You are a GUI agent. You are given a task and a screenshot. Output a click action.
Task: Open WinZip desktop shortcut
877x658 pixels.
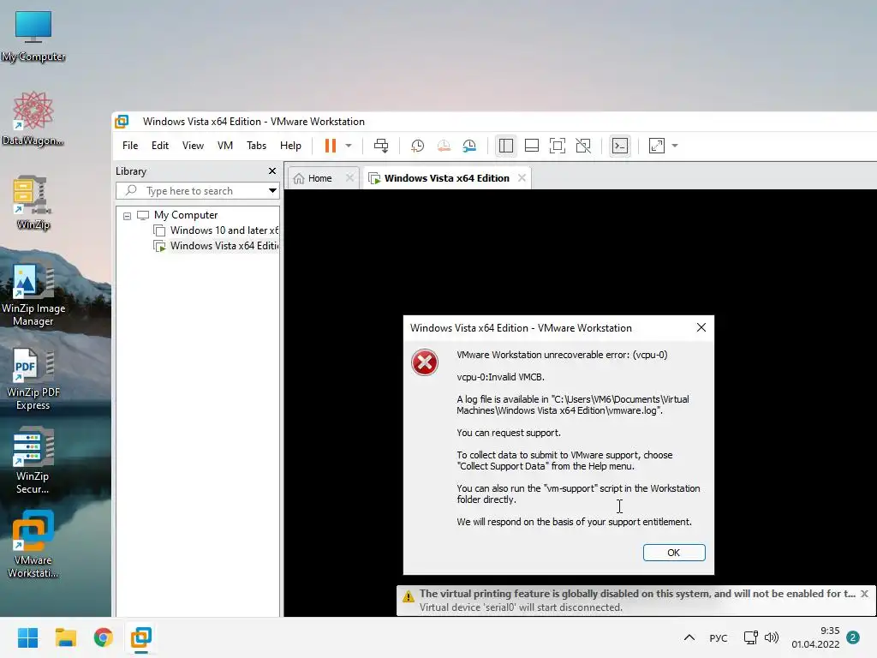[x=33, y=202]
